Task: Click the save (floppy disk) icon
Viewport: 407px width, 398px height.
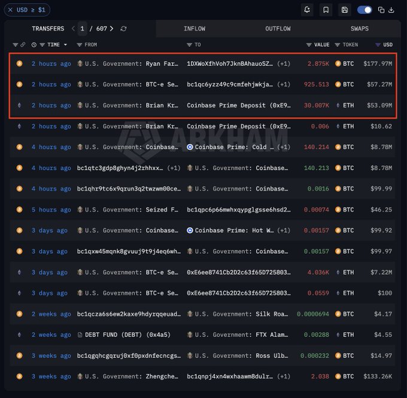Action: (x=344, y=10)
